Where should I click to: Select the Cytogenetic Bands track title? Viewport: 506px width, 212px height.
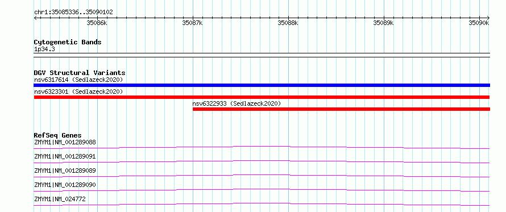pos(68,42)
